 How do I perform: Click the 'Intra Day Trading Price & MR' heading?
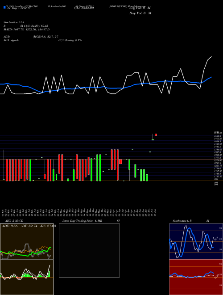point(82,221)
